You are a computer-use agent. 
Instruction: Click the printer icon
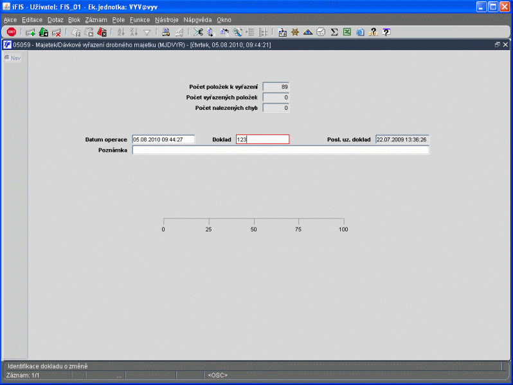coord(166,32)
